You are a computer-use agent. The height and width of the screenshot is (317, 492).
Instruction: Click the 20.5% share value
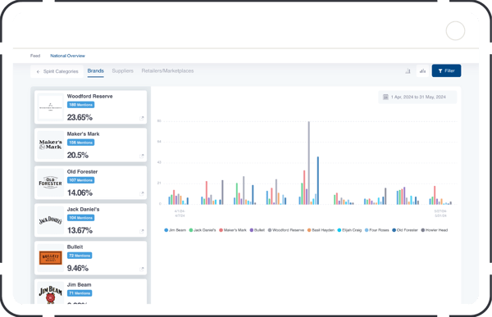78,155
